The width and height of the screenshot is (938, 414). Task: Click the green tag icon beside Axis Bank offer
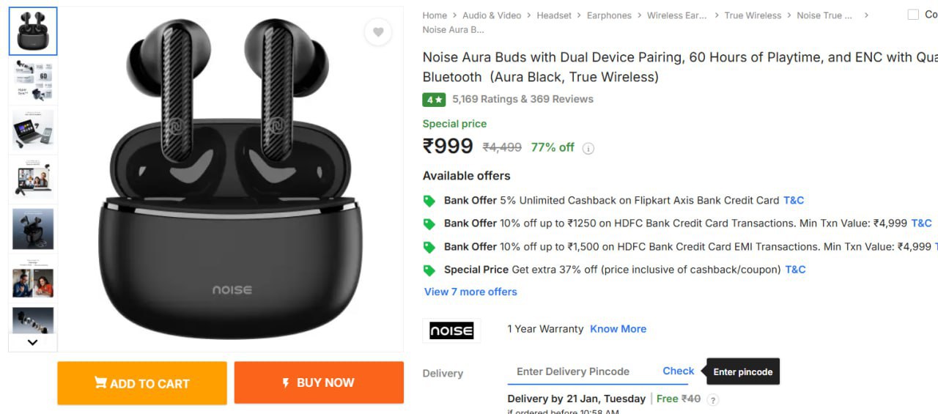pos(429,201)
